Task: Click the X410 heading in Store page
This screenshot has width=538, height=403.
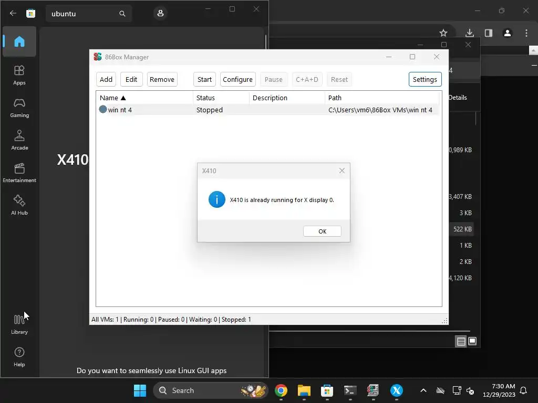Action: tap(73, 160)
